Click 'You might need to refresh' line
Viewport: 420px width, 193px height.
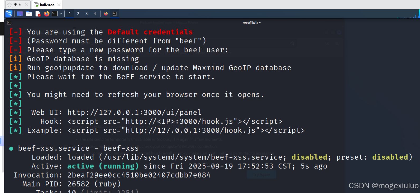[145, 95]
